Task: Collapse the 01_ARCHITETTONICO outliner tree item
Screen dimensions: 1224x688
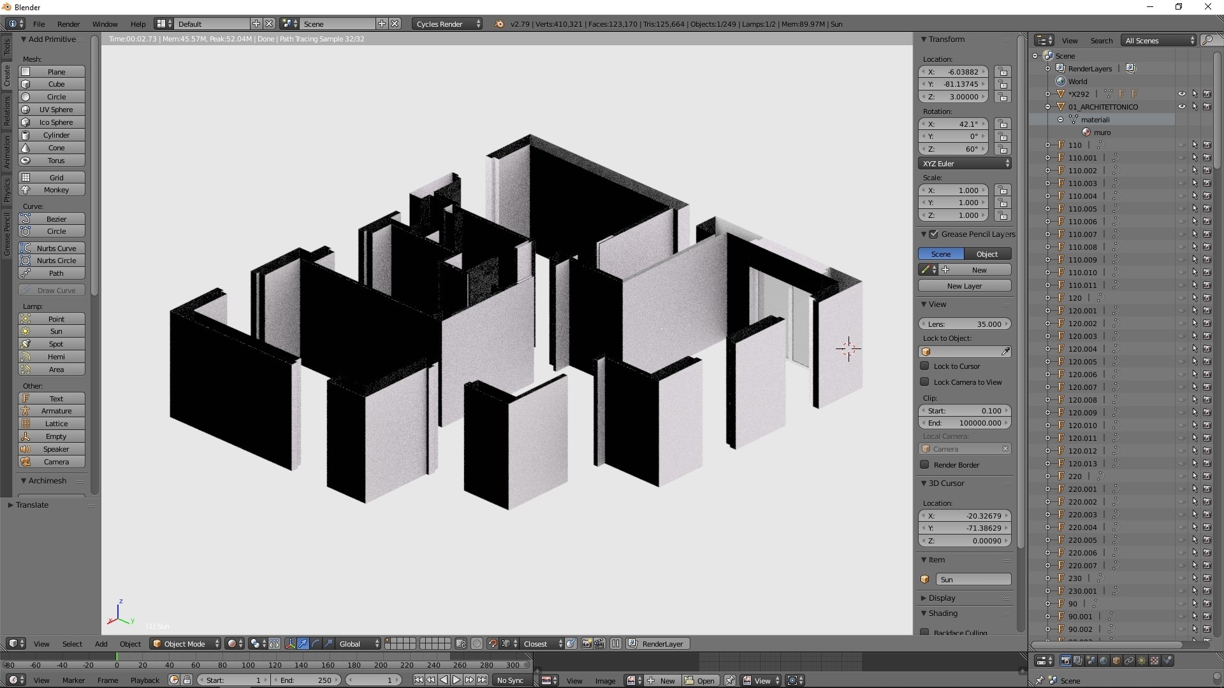Action: click(x=1047, y=107)
